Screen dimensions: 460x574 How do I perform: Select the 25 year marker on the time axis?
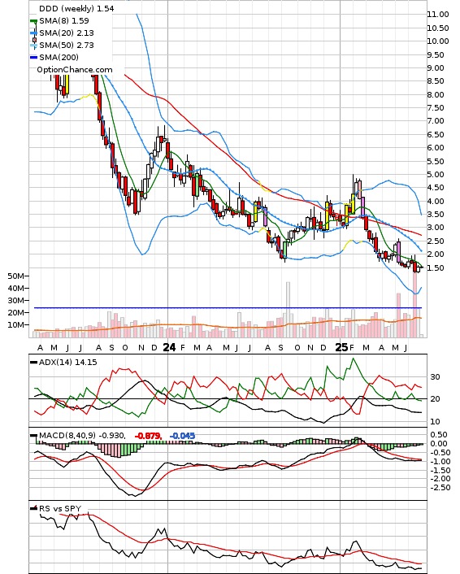(341, 347)
